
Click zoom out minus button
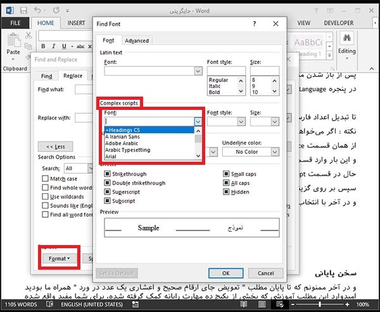(x=293, y=304)
